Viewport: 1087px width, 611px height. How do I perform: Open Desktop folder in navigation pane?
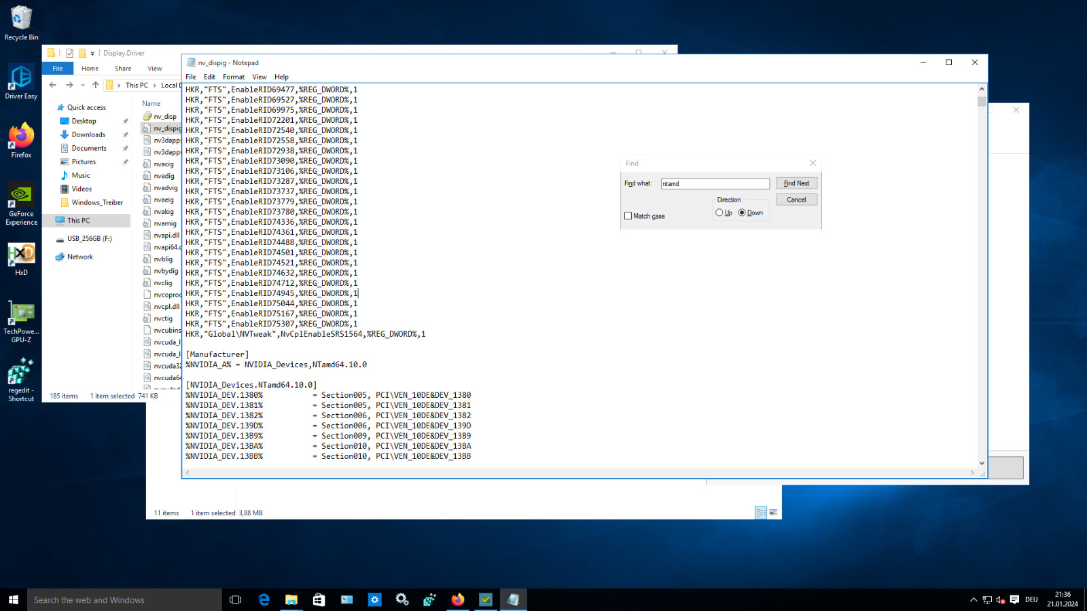pos(84,121)
